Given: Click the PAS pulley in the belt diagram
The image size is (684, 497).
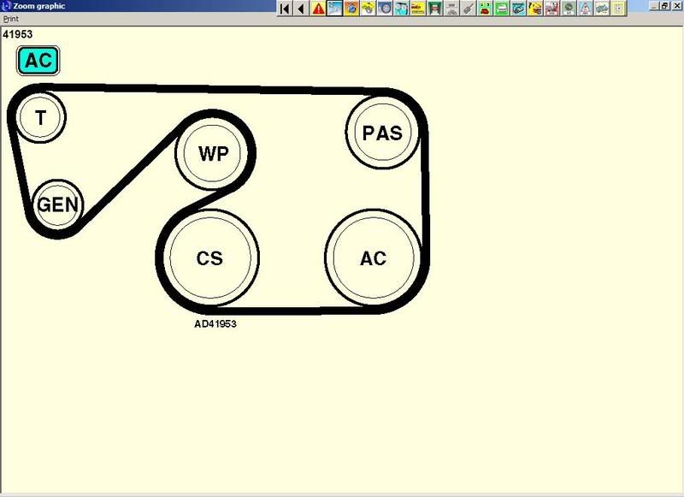Looking at the screenshot, I should click(x=381, y=133).
